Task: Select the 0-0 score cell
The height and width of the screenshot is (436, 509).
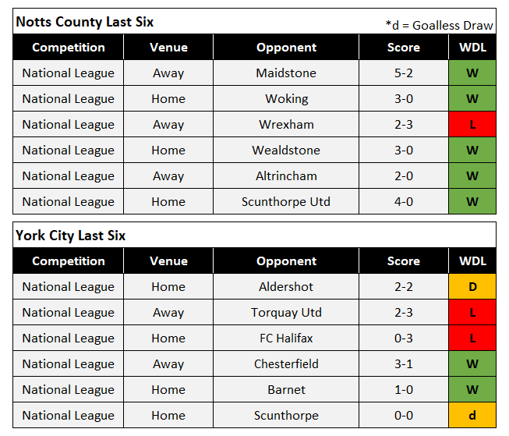Action: (403, 416)
